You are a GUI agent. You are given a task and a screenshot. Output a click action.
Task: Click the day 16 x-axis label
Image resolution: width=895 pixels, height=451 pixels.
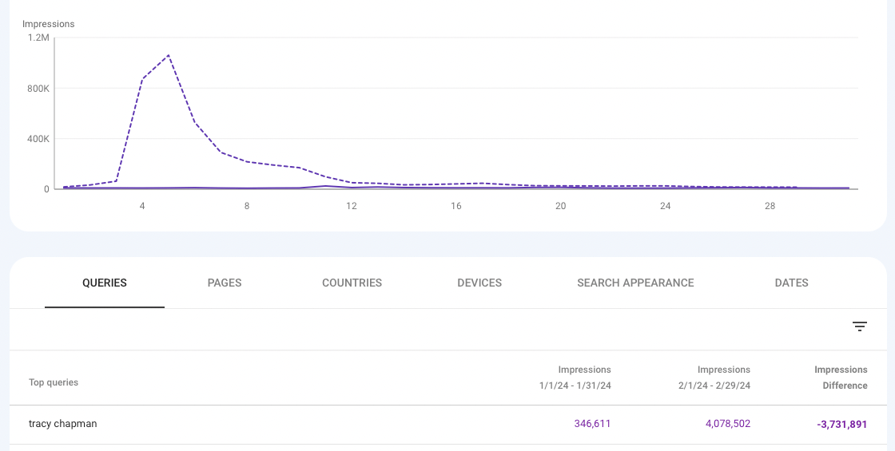(455, 206)
